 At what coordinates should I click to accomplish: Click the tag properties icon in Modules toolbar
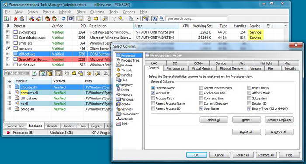[x=98, y=73]
